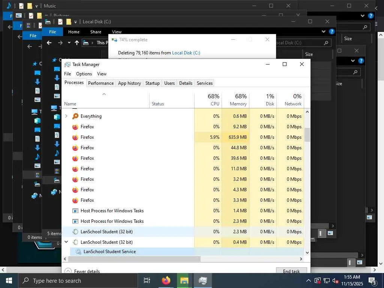Click the taskbar search box
Image resolution: width=384 pixels, height=288 pixels.
point(78,280)
